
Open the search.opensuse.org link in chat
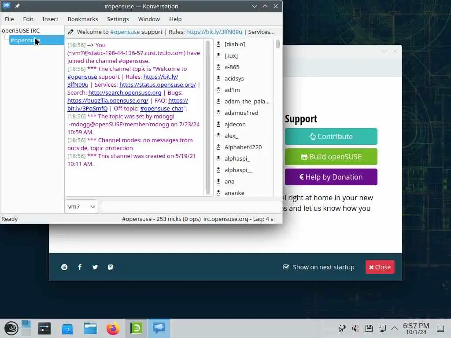tap(125, 93)
